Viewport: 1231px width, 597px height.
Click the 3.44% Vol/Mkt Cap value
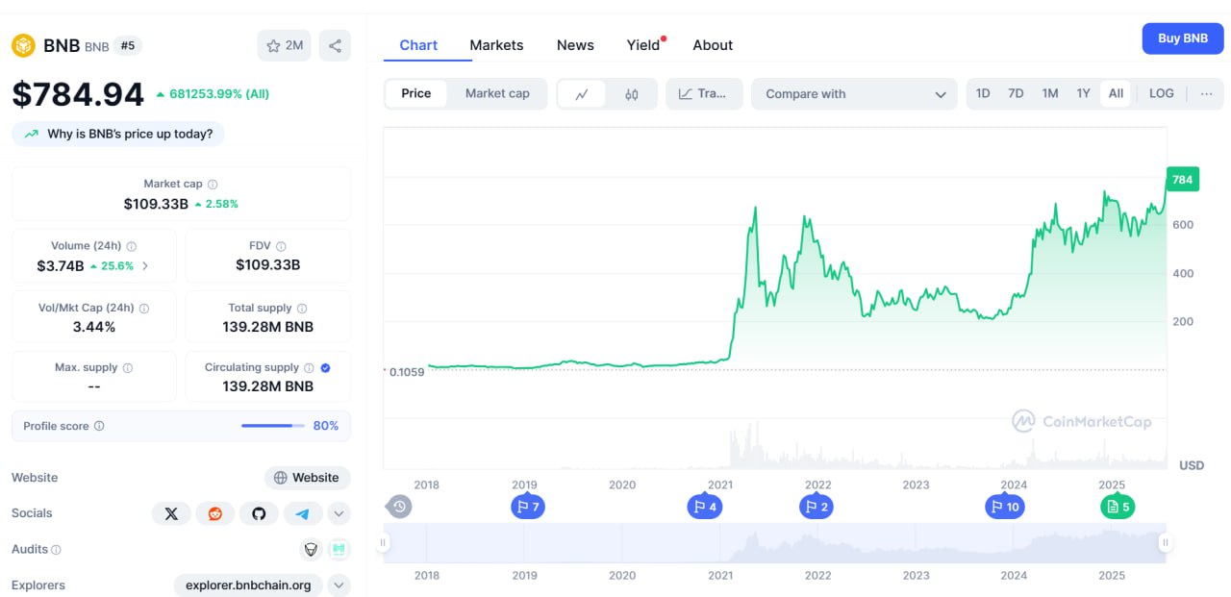pos(94,327)
